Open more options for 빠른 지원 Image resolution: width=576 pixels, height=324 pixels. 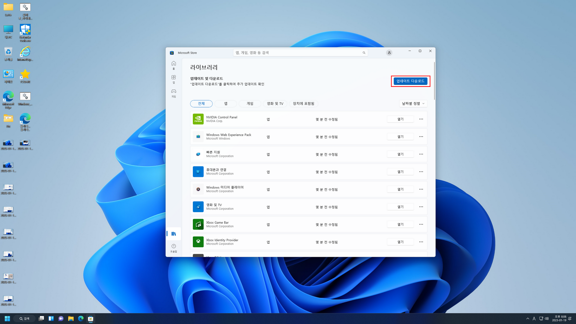pos(421,154)
